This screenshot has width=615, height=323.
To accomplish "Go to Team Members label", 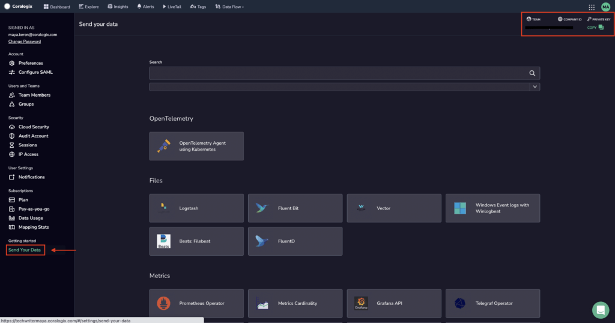I will [34, 95].
